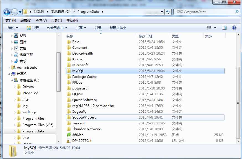Open the 查看(V) menu
Image resolution: width=242 pixels, height=159 pixels.
click(x=41, y=20)
